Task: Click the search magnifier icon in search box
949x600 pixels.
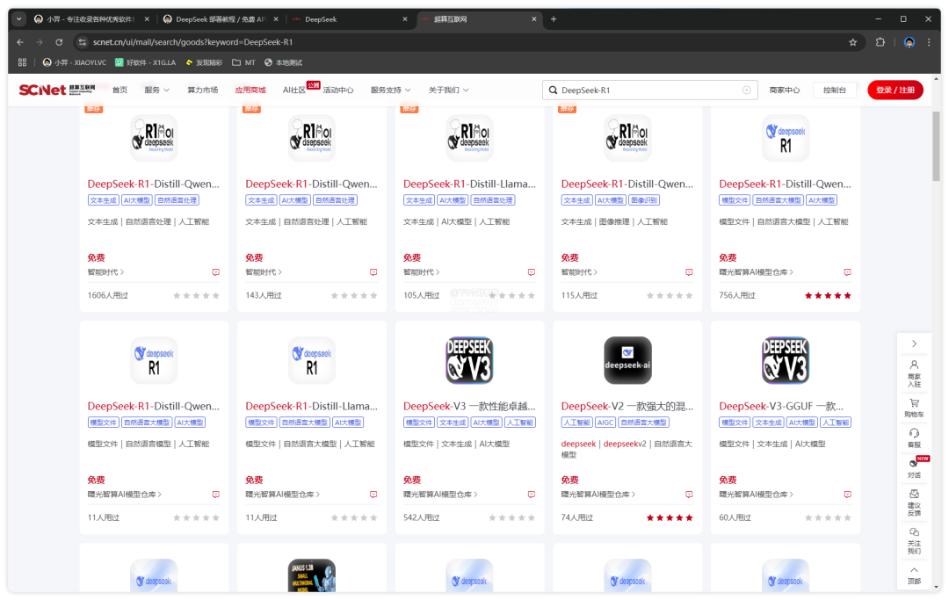Action: click(552, 90)
